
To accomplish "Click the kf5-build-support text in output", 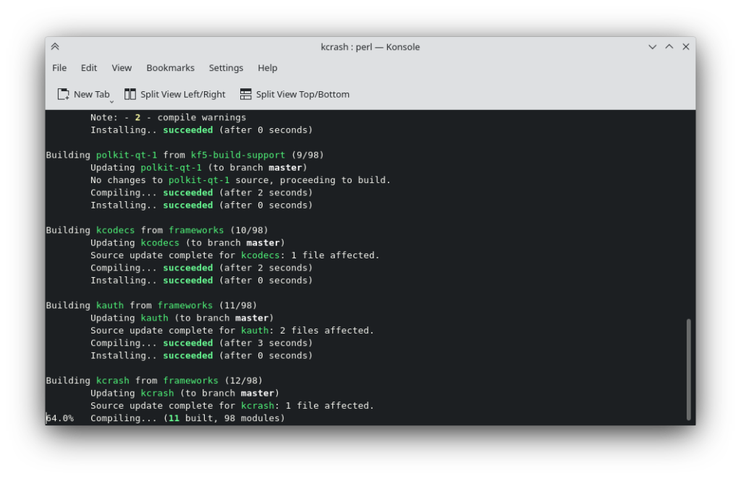I will point(239,154).
